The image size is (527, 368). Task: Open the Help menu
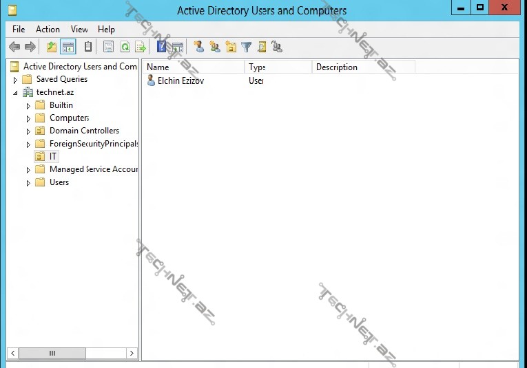point(106,30)
